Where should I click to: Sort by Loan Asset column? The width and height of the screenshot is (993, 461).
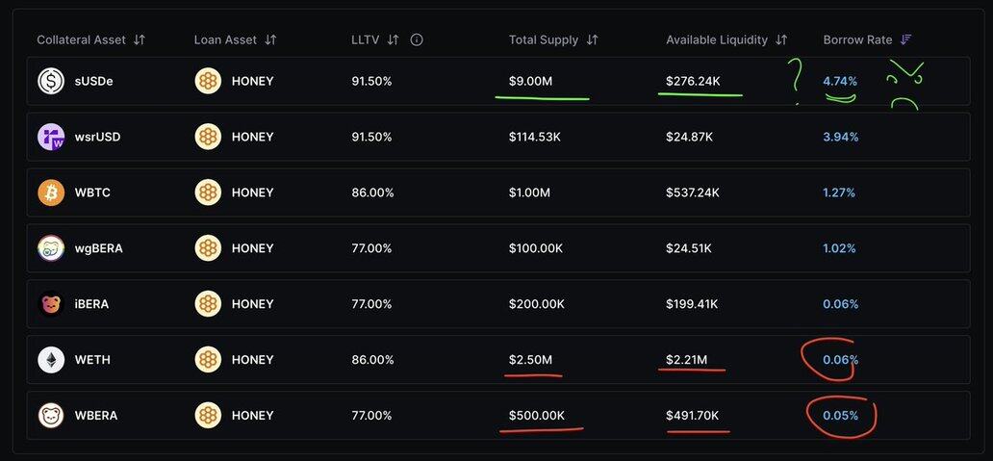270,40
